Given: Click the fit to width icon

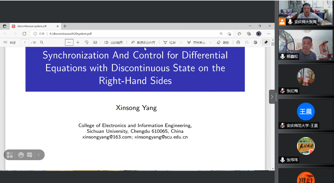Looking at the screenshot, I should pyautogui.click(x=95, y=43).
